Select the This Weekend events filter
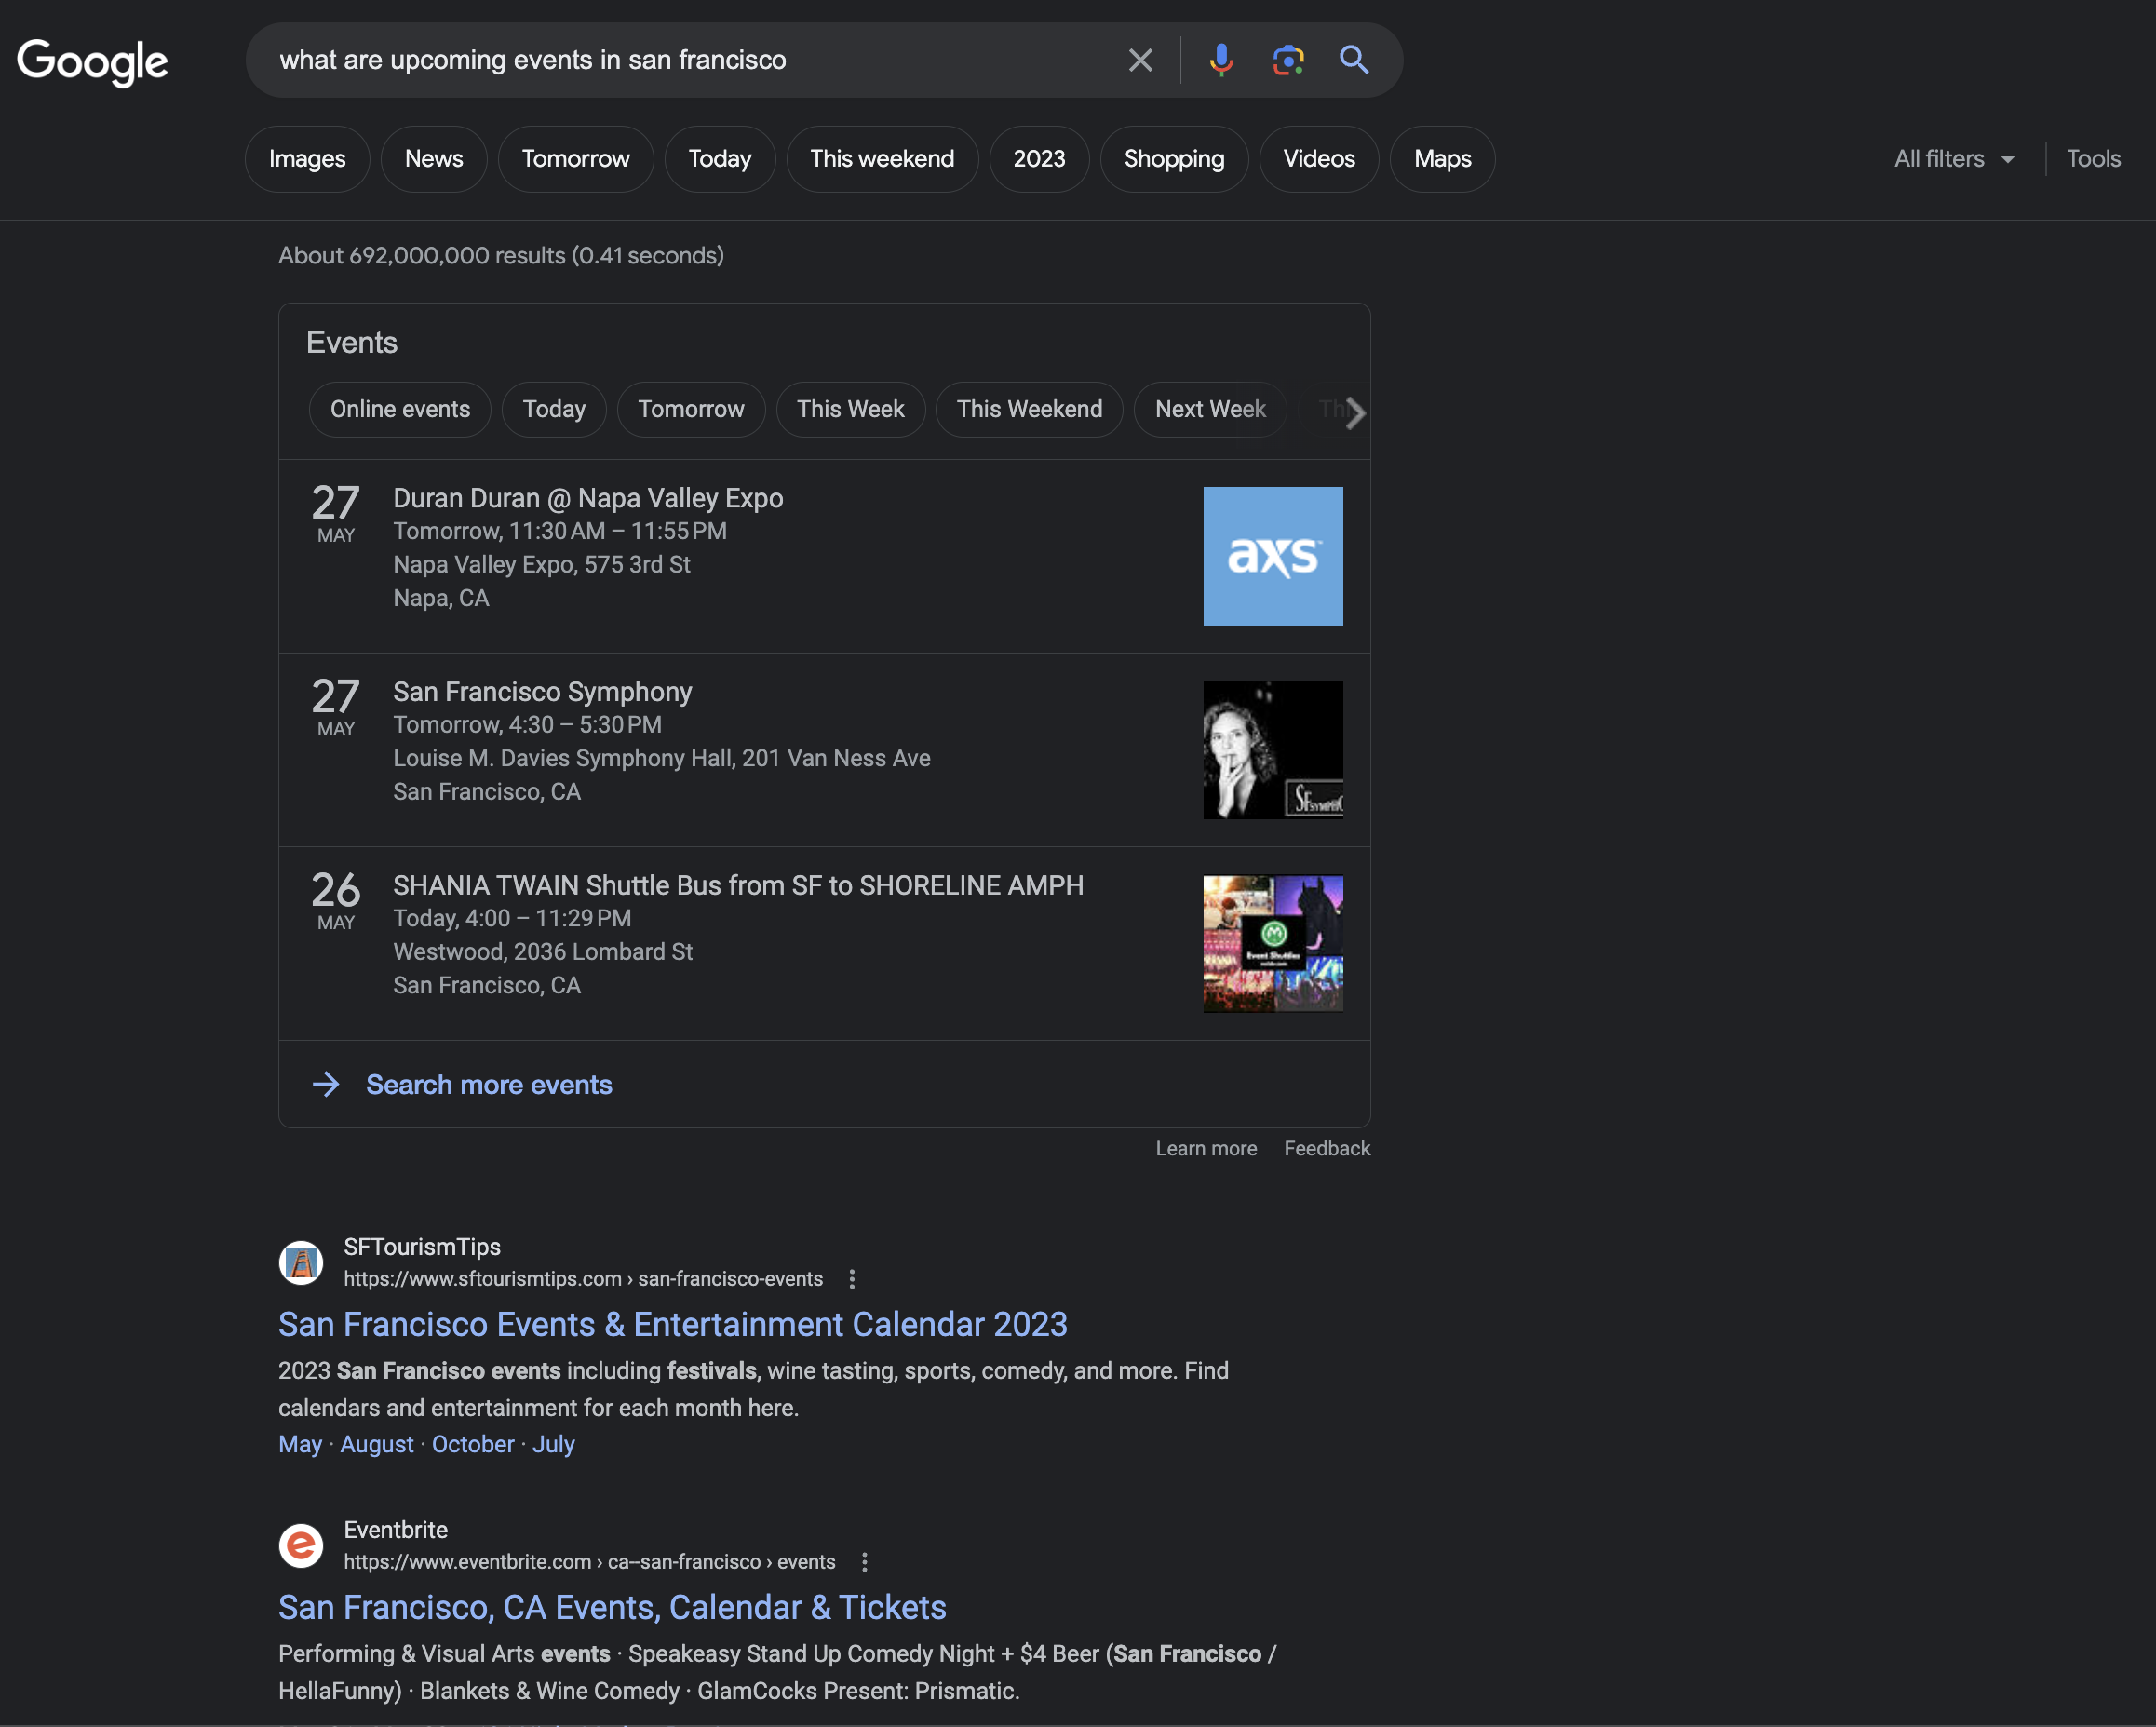2156x1727 pixels. tap(1029, 409)
